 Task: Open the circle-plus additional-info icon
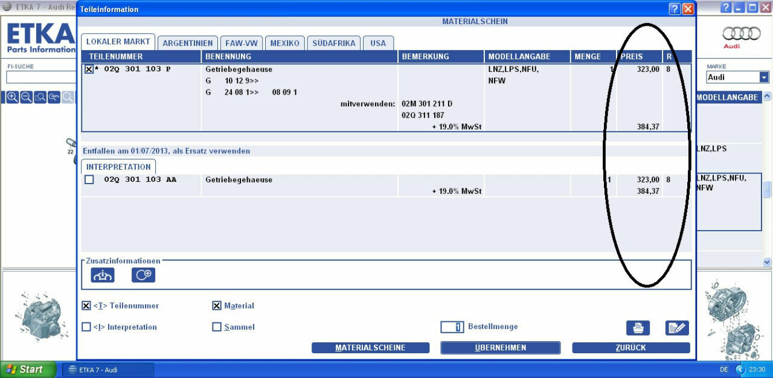click(x=143, y=275)
